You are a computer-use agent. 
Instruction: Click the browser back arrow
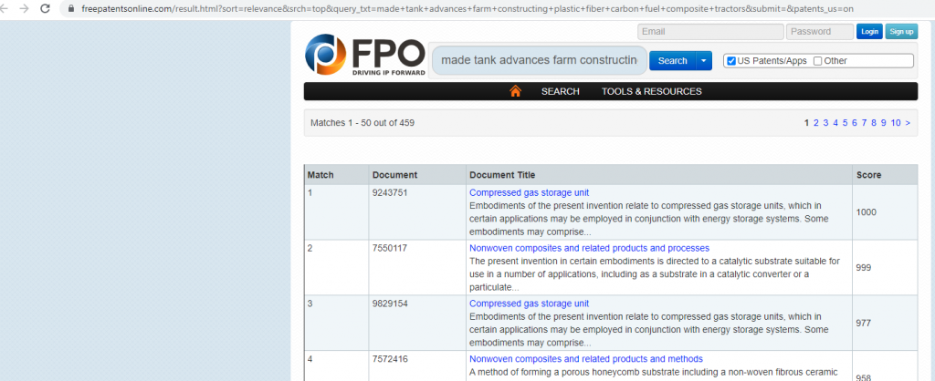pyautogui.click(x=3, y=8)
